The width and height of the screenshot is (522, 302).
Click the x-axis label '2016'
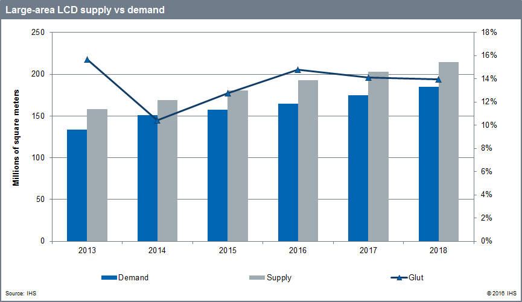tap(298, 250)
